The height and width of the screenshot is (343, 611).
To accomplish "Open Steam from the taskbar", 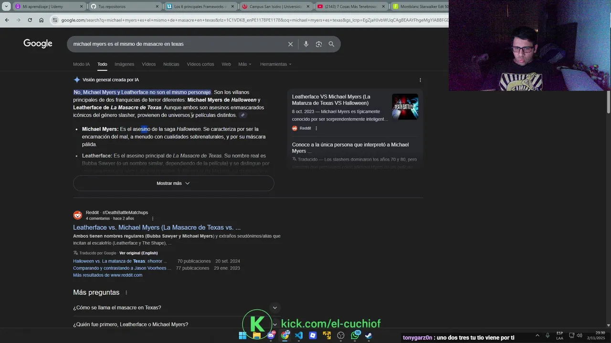I will [x=369, y=335].
